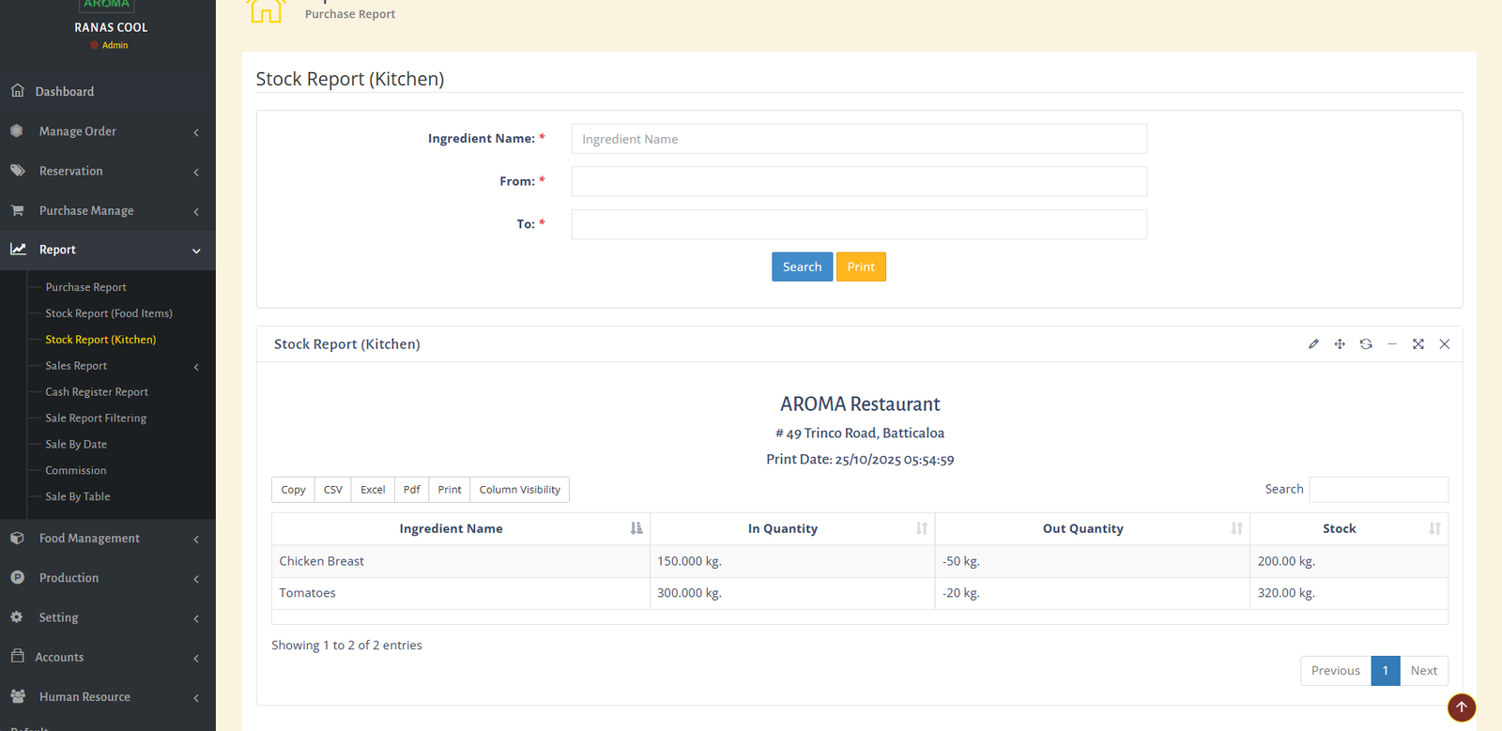This screenshot has height=731, width=1502.
Task: Expand the Stock Report panel to fullscreen
Action: (1418, 344)
